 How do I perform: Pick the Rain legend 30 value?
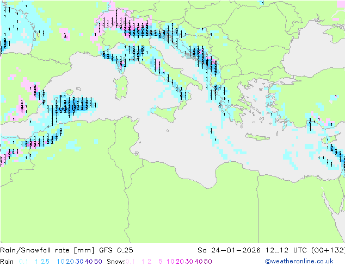[x=79, y=262]
